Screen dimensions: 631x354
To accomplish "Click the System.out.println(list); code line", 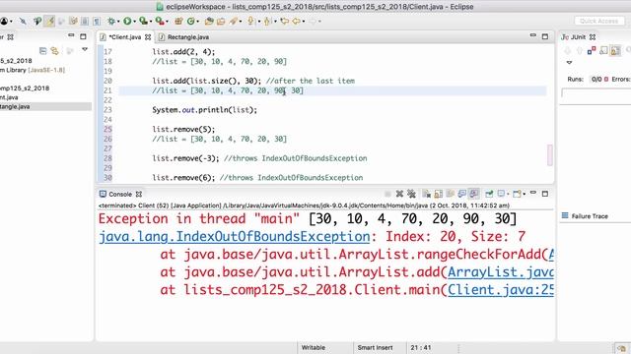I will [204, 110].
